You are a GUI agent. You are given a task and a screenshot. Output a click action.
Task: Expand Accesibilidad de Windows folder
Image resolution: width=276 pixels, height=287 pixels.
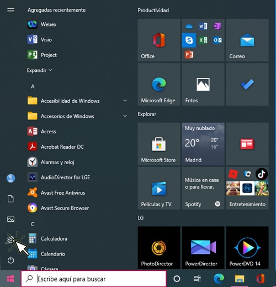coord(77,101)
